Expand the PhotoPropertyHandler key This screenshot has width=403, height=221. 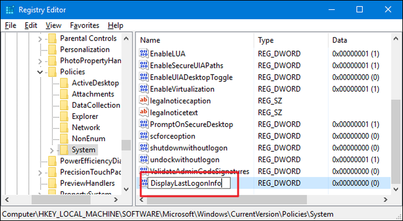point(40,61)
